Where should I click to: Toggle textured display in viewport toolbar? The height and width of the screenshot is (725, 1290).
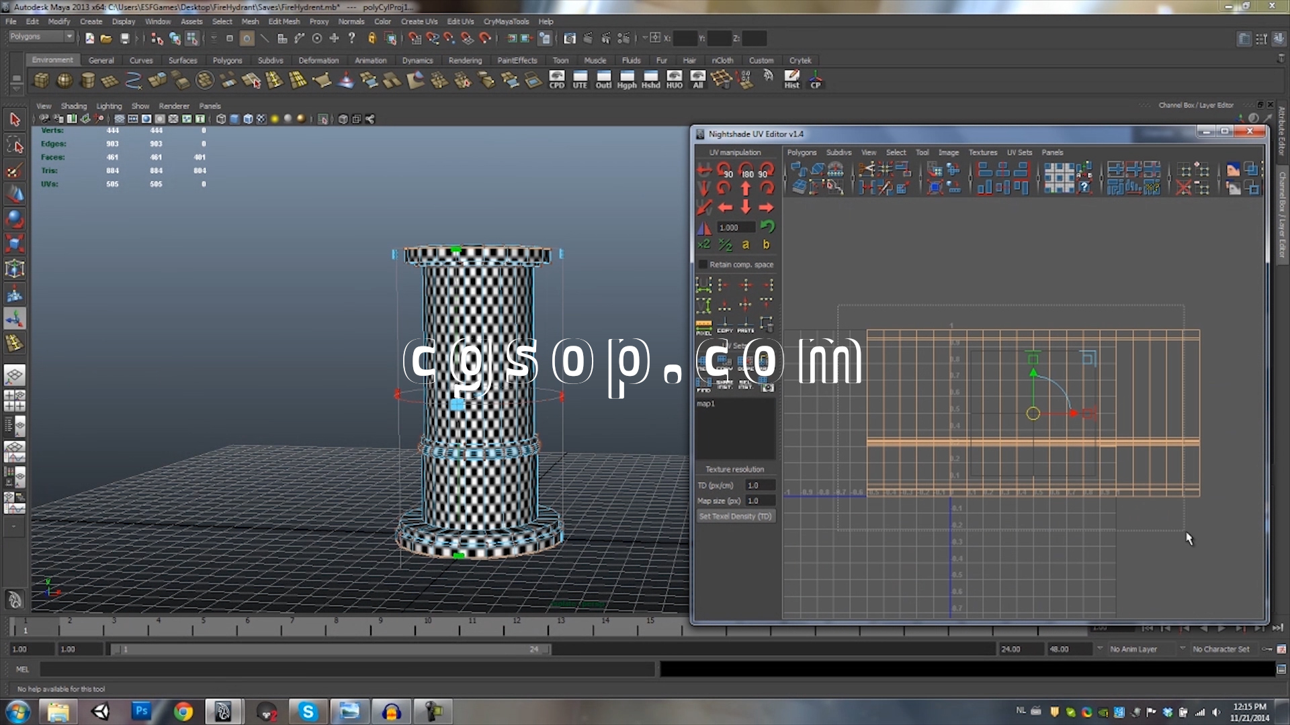(261, 119)
